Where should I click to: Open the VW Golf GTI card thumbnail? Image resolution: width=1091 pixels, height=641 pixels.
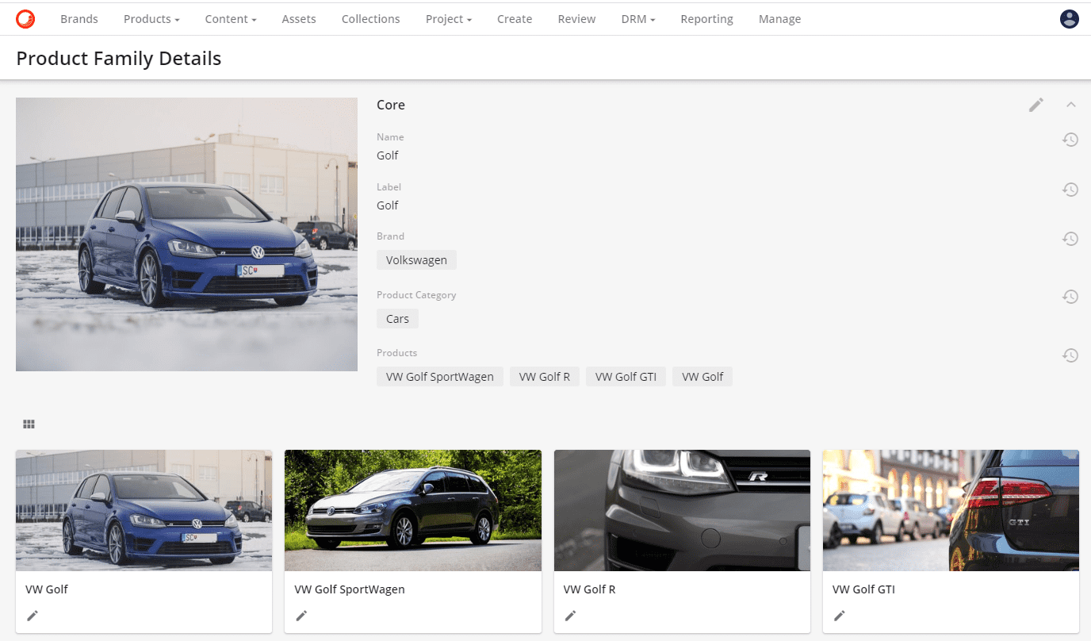click(x=951, y=511)
